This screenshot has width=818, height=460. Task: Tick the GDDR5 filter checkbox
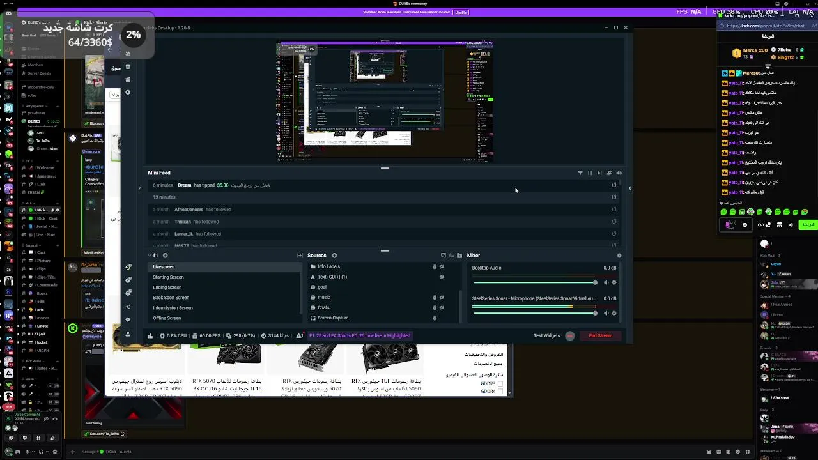[x=500, y=383]
